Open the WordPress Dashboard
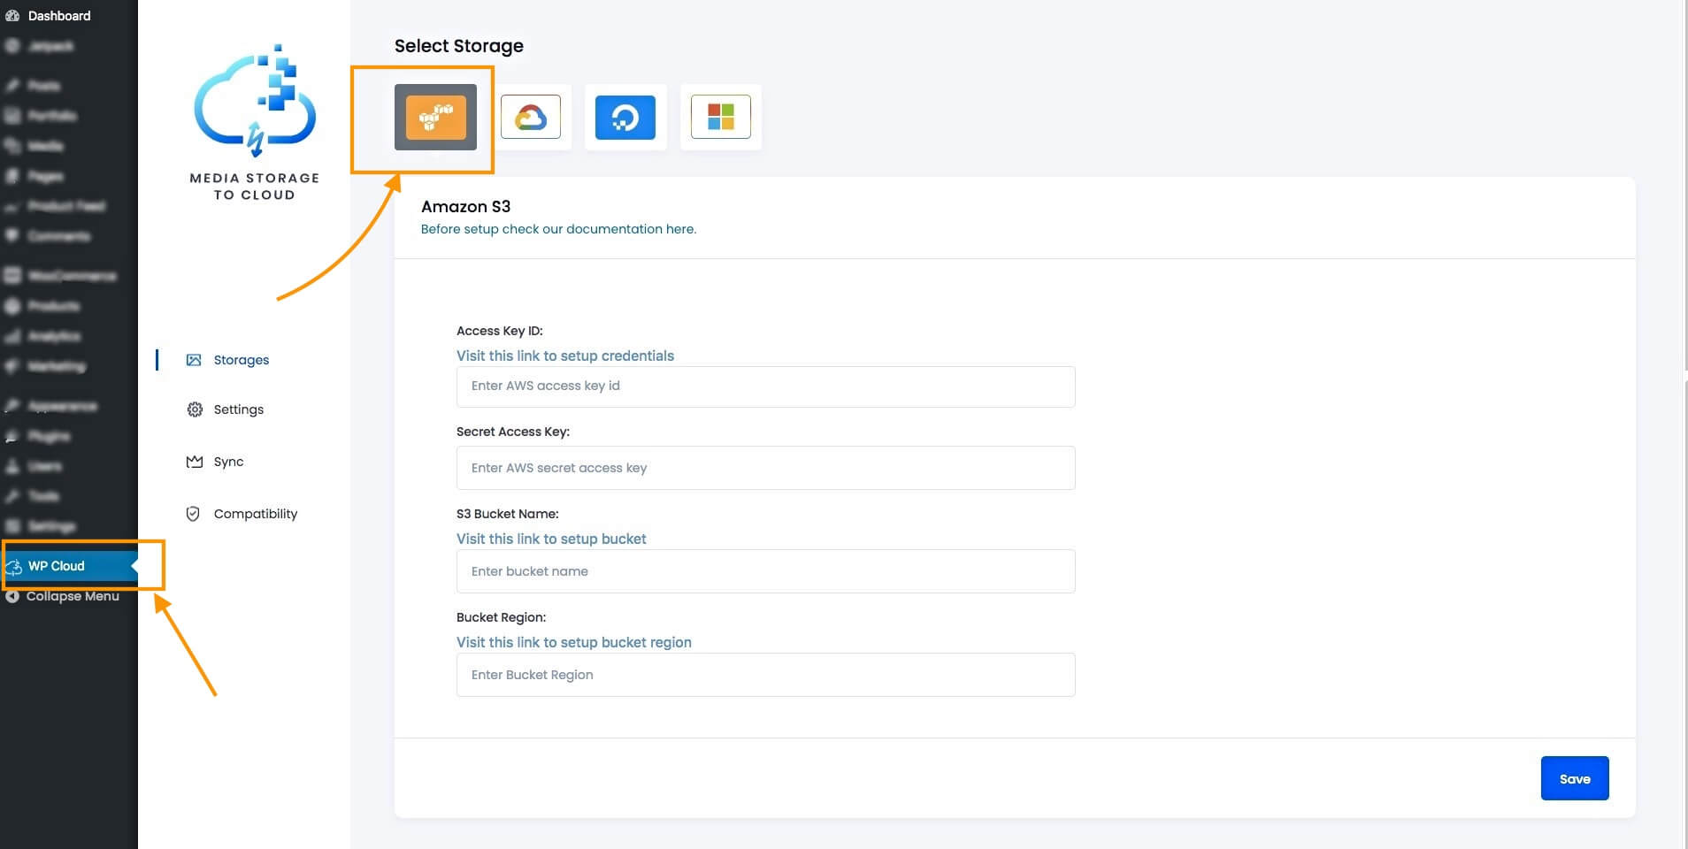1688x849 pixels. (x=58, y=15)
